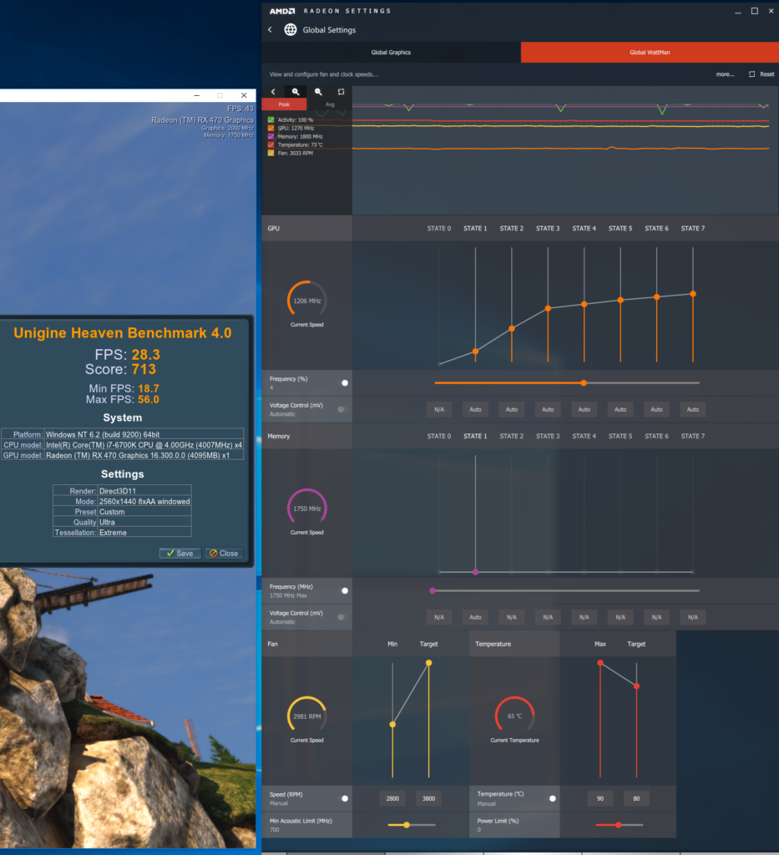Click the GPU State 3 frequency point
779x855 pixels.
click(x=548, y=308)
